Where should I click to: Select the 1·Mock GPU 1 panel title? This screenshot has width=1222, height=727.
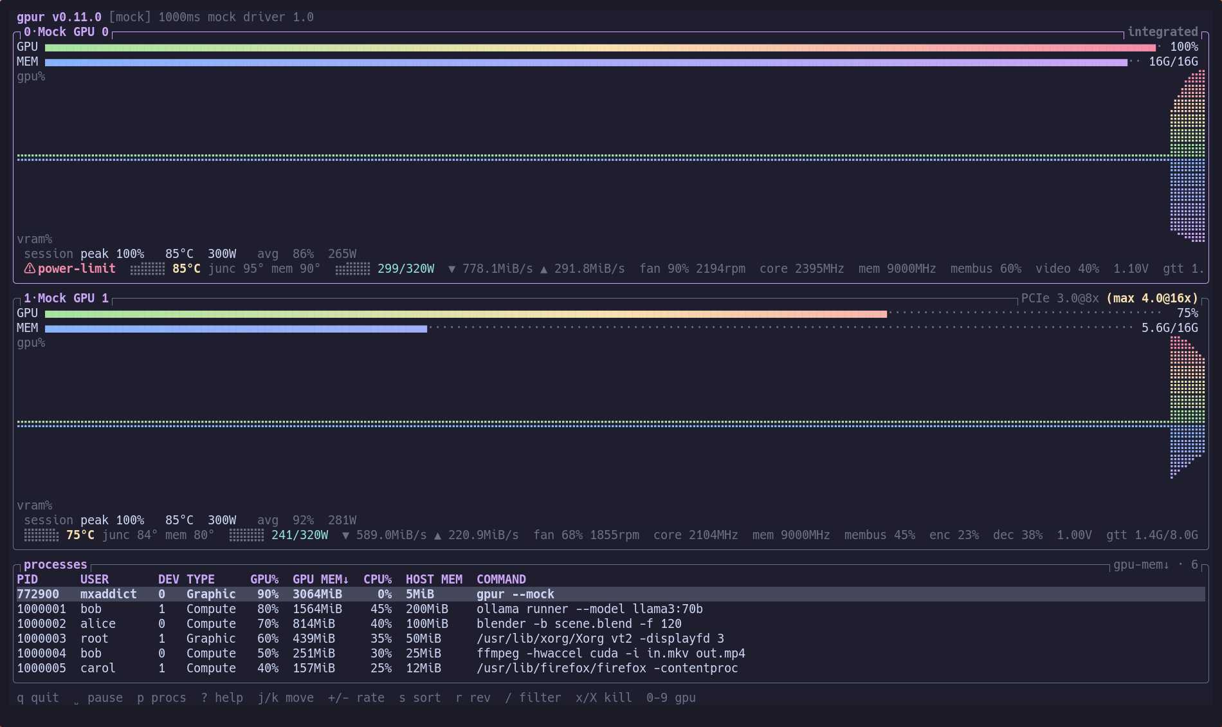(66, 298)
